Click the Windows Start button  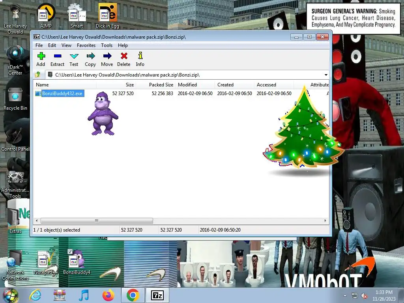(10, 295)
